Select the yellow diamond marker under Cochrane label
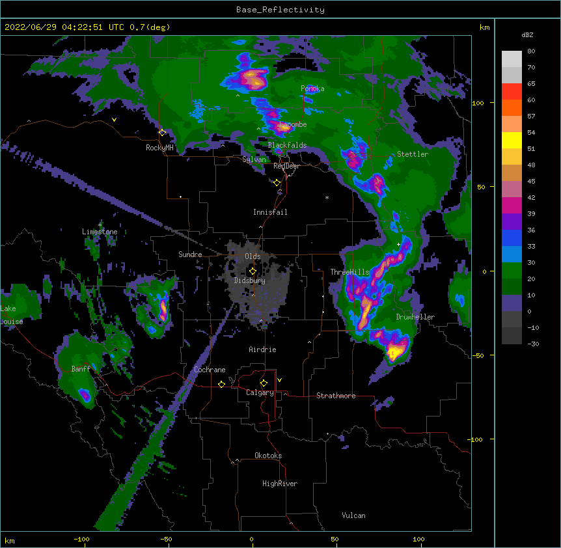Screen dimensions: 561x548 click(x=221, y=384)
